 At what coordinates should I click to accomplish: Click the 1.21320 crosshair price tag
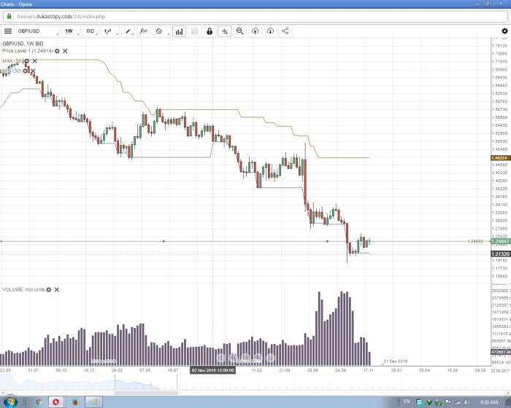[x=501, y=254]
